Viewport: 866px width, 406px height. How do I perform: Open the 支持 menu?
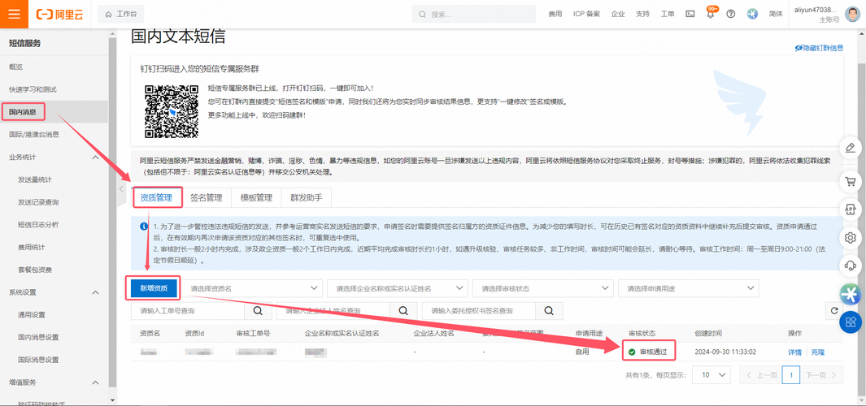643,15
